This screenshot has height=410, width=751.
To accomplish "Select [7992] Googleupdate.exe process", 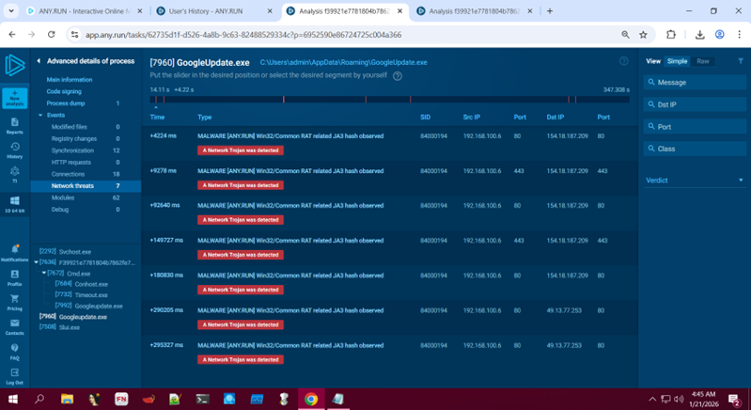I will coord(88,306).
